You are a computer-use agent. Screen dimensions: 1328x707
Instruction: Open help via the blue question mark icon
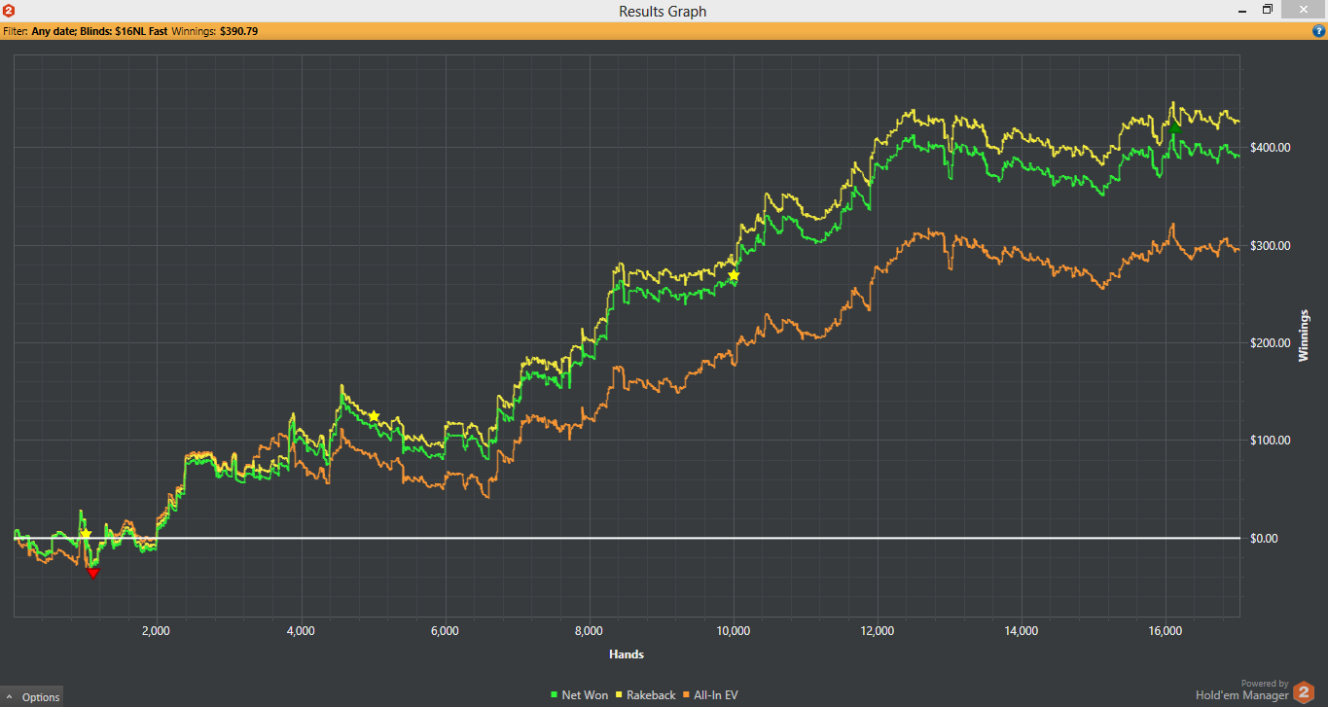[x=1318, y=31]
